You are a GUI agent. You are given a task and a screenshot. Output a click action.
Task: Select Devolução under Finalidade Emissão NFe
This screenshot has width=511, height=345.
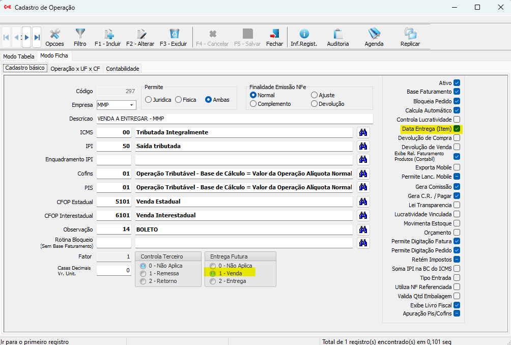tap(315, 104)
